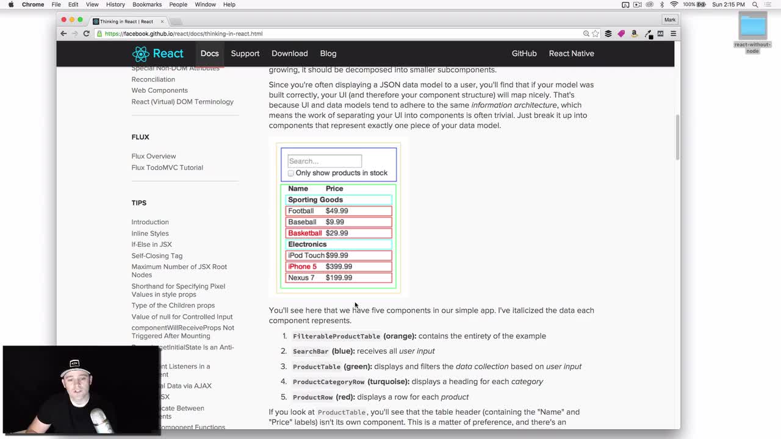Open the File menu

point(56,4)
